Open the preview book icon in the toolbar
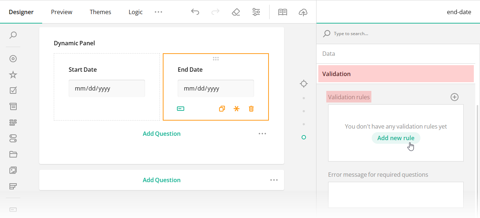This screenshot has height=218, width=480. [283, 12]
